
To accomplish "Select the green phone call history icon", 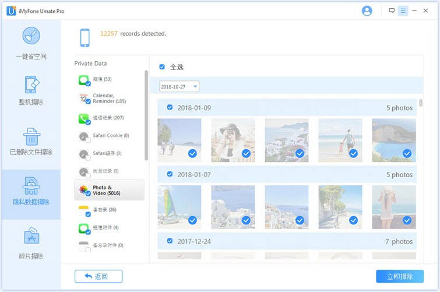I will coord(84,118).
